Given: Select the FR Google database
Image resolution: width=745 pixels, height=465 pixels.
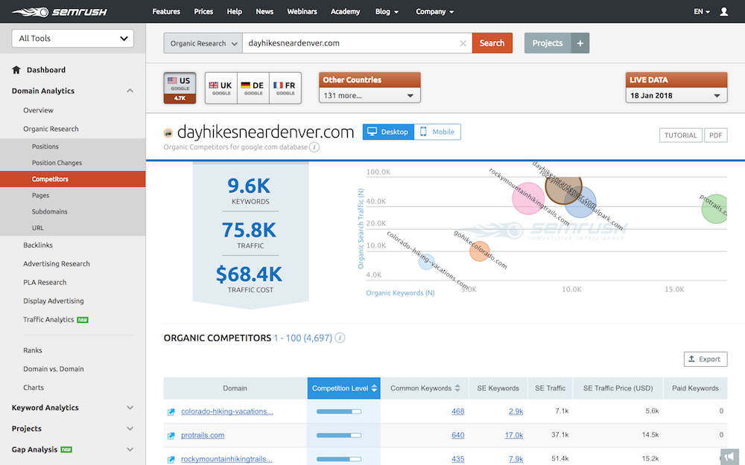Looking at the screenshot, I should coord(285,88).
